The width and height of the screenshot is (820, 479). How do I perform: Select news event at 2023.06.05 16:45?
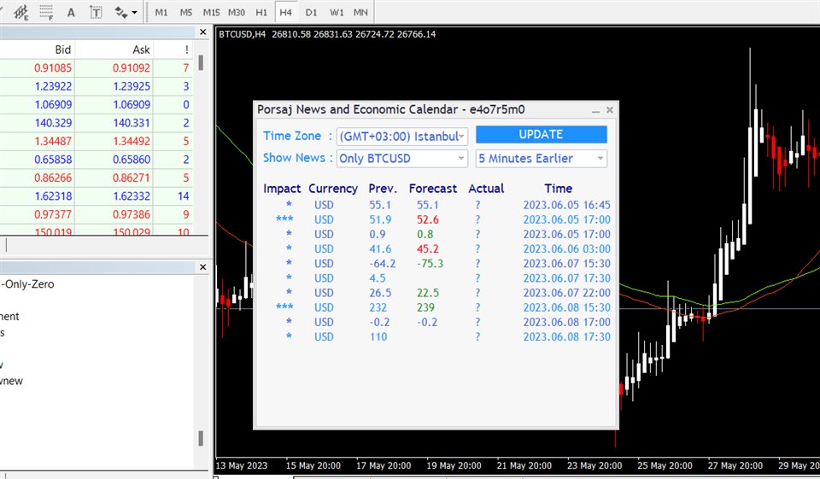(436, 205)
